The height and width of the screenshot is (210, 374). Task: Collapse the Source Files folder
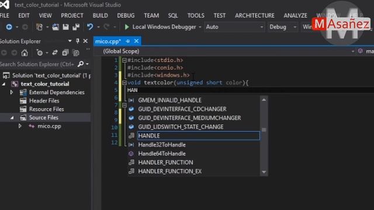click(12, 118)
